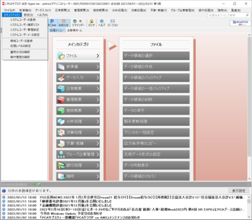The height and width of the screenshot is (220, 252).
Task: Click the magnifier icon in the search box
Action: pos(247,15)
